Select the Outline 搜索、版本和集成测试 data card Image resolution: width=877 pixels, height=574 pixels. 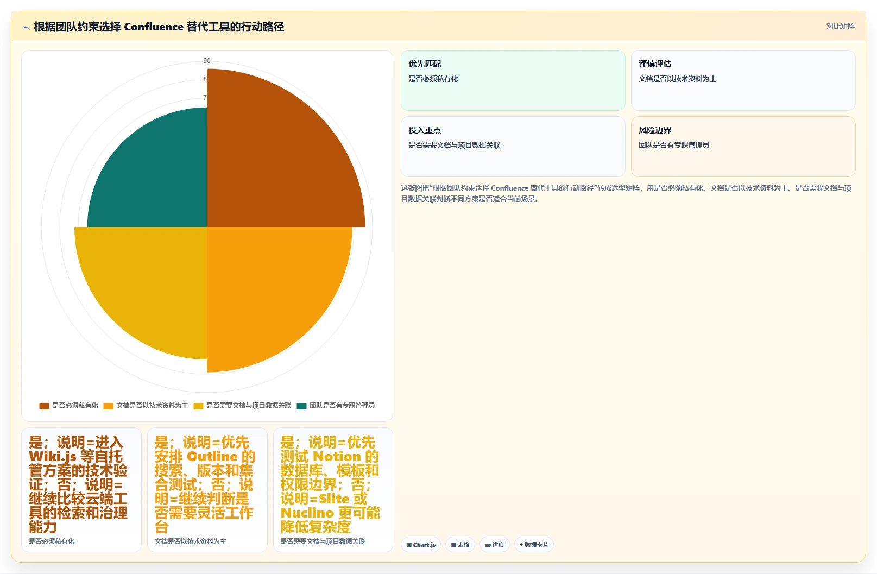click(207, 490)
